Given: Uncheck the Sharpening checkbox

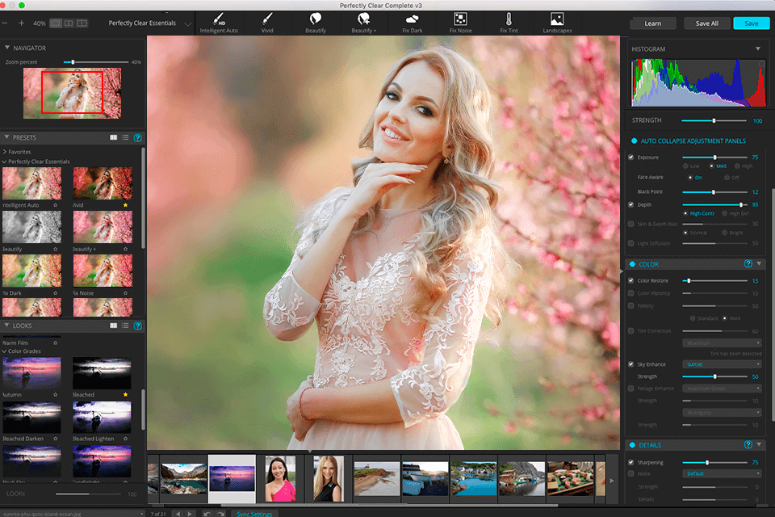Looking at the screenshot, I should [x=631, y=462].
